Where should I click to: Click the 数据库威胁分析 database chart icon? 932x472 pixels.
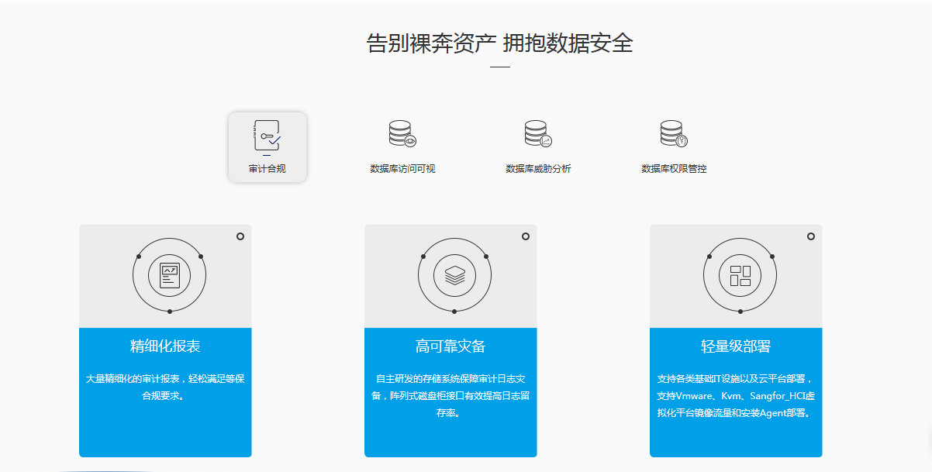[x=538, y=134]
